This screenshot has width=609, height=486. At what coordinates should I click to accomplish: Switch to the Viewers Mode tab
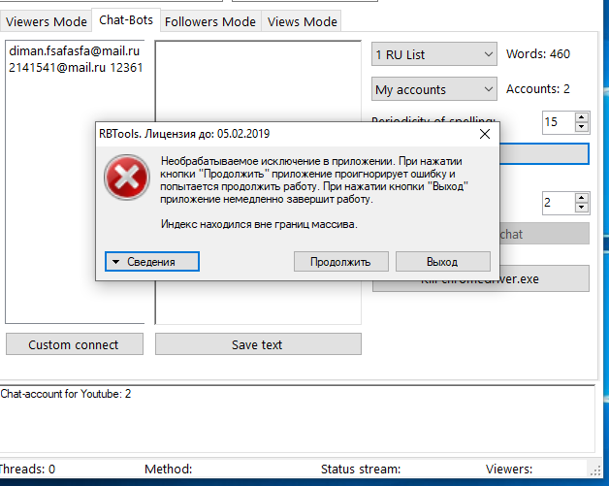(x=45, y=21)
